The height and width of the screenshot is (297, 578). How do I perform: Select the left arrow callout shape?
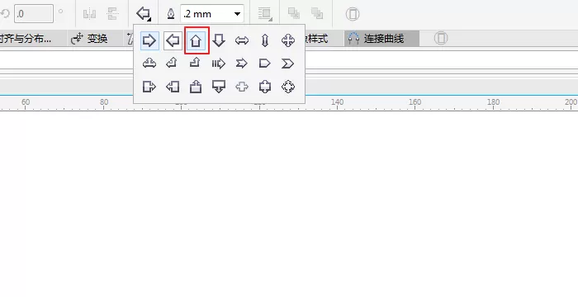tap(173, 87)
